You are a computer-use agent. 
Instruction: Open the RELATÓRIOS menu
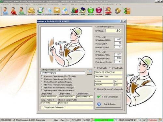click(96, 5)
